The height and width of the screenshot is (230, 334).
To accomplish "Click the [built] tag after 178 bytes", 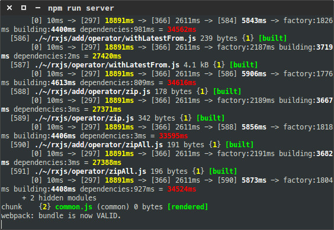I will click(x=227, y=92).
